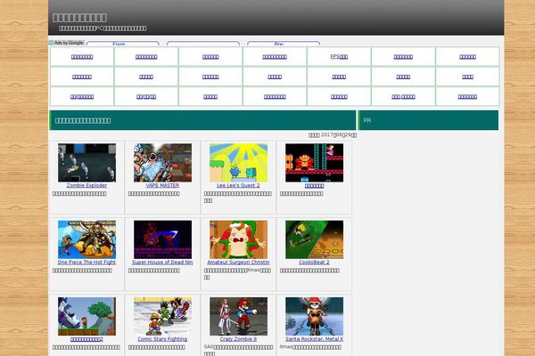This screenshot has width=535, height=356.
Task: Open the Comic Stars Fighting thumbnail
Action: (162, 316)
